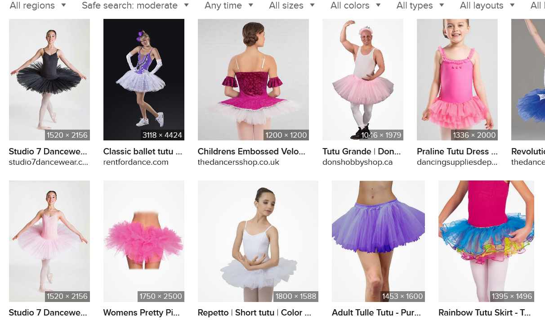Open the Any time filter dropdown
The width and height of the screenshot is (545, 320).
click(x=228, y=5)
